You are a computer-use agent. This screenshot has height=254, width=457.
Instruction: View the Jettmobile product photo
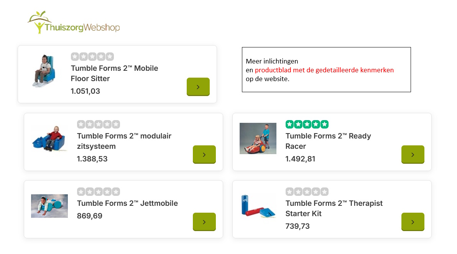(49, 206)
